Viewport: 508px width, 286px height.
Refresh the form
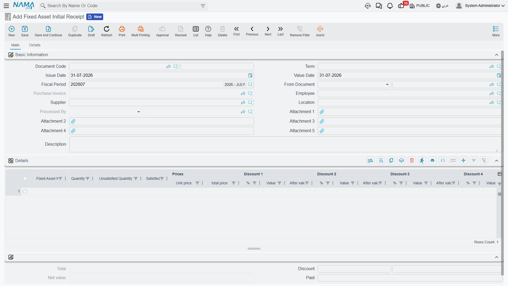(x=107, y=31)
